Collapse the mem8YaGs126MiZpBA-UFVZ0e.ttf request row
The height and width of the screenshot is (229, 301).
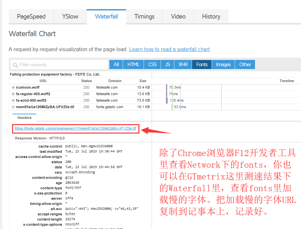tap(13, 107)
